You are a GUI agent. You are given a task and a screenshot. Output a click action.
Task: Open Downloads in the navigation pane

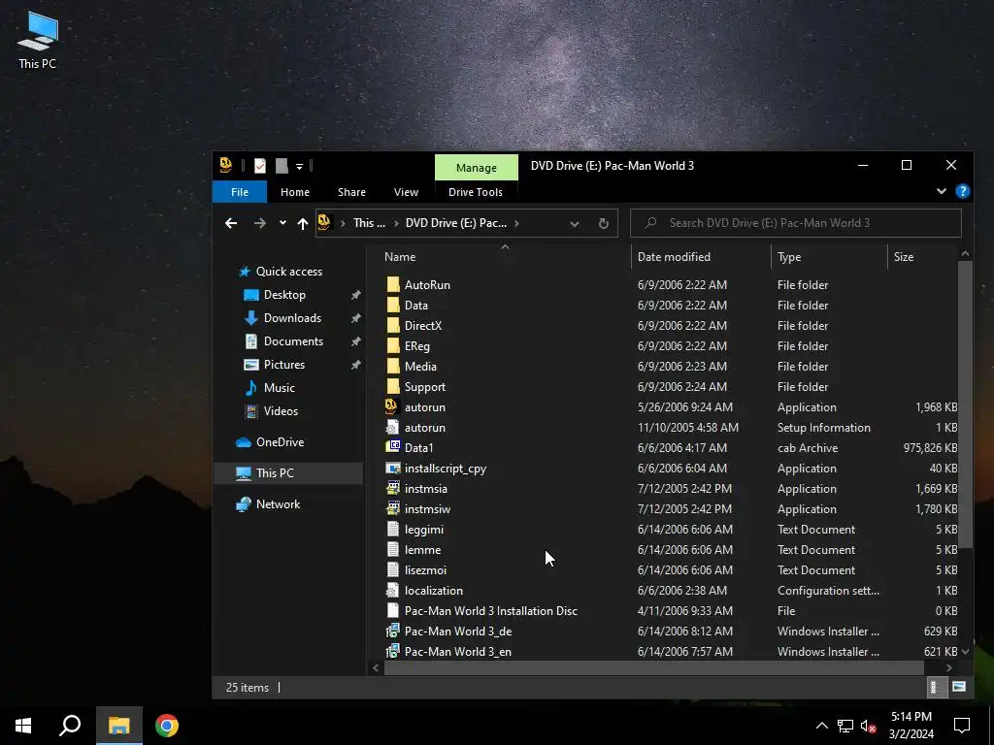[x=292, y=318]
